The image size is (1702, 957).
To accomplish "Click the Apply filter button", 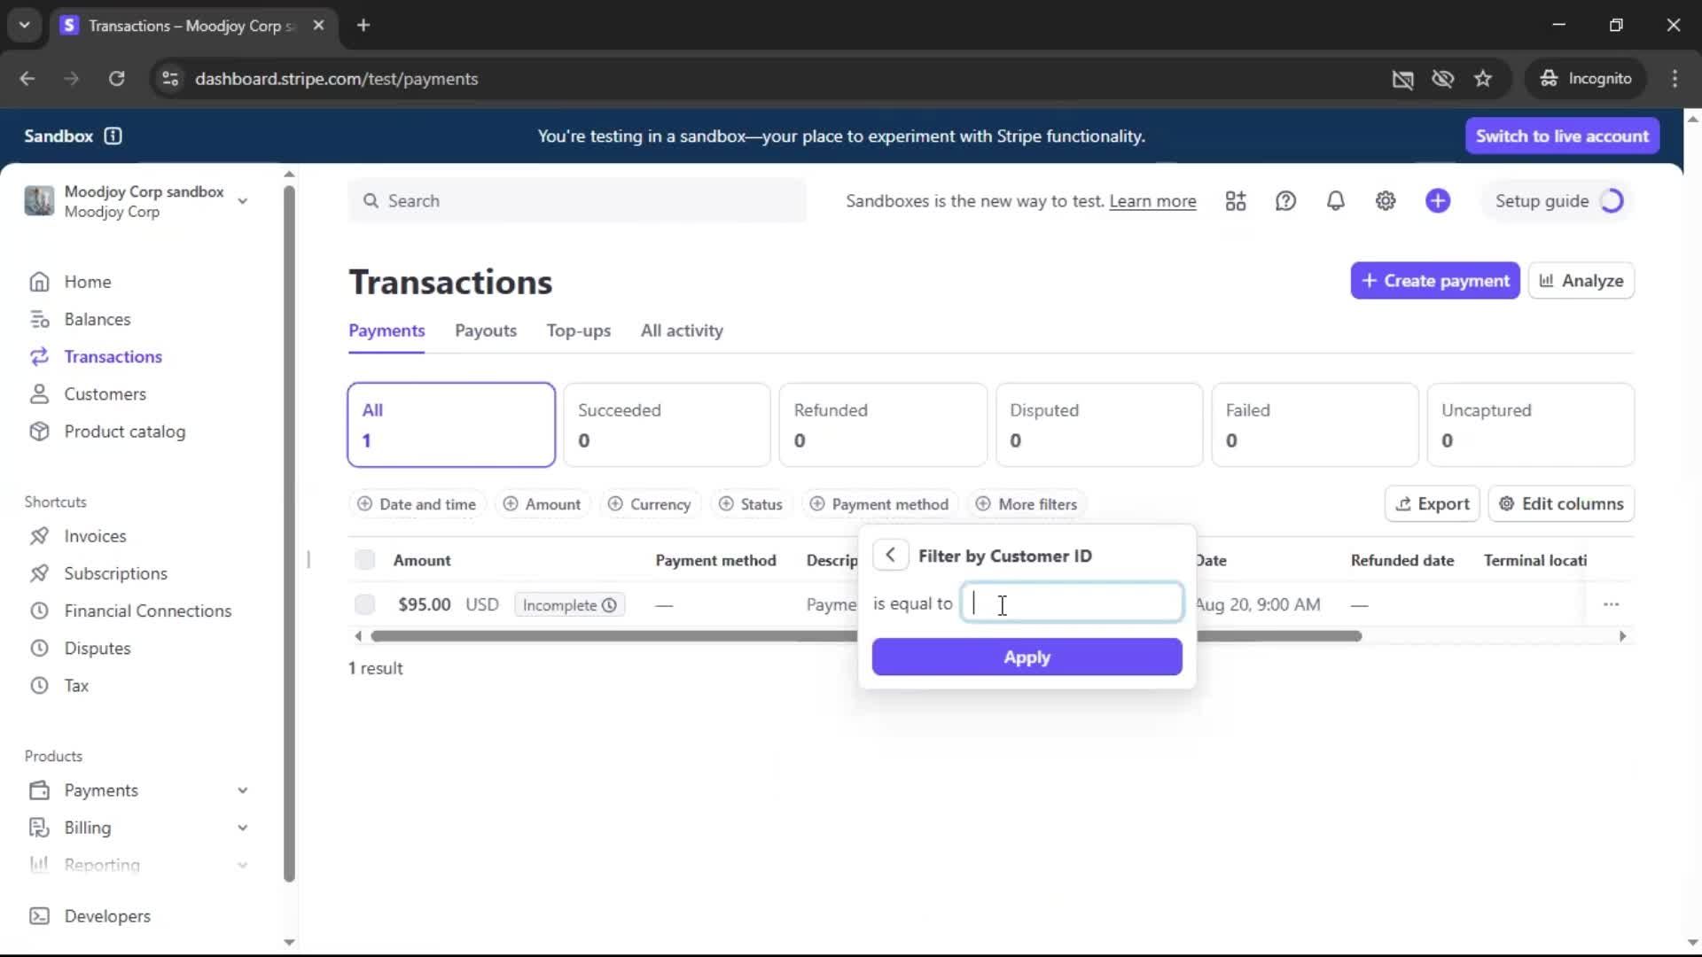I will [1027, 657].
